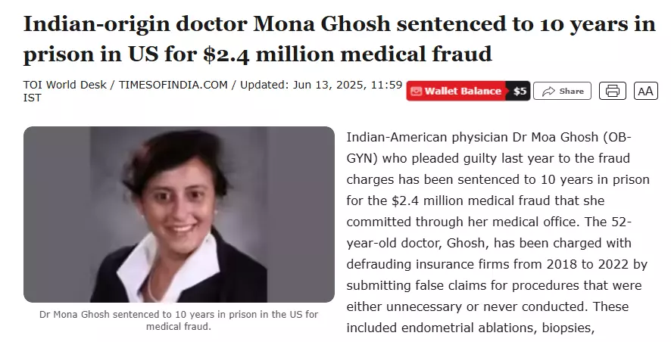The image size is (671, 342).
Task: Click the article headline about Mona Ghosh
Action: pyautogui.click(x=339, y=39)
